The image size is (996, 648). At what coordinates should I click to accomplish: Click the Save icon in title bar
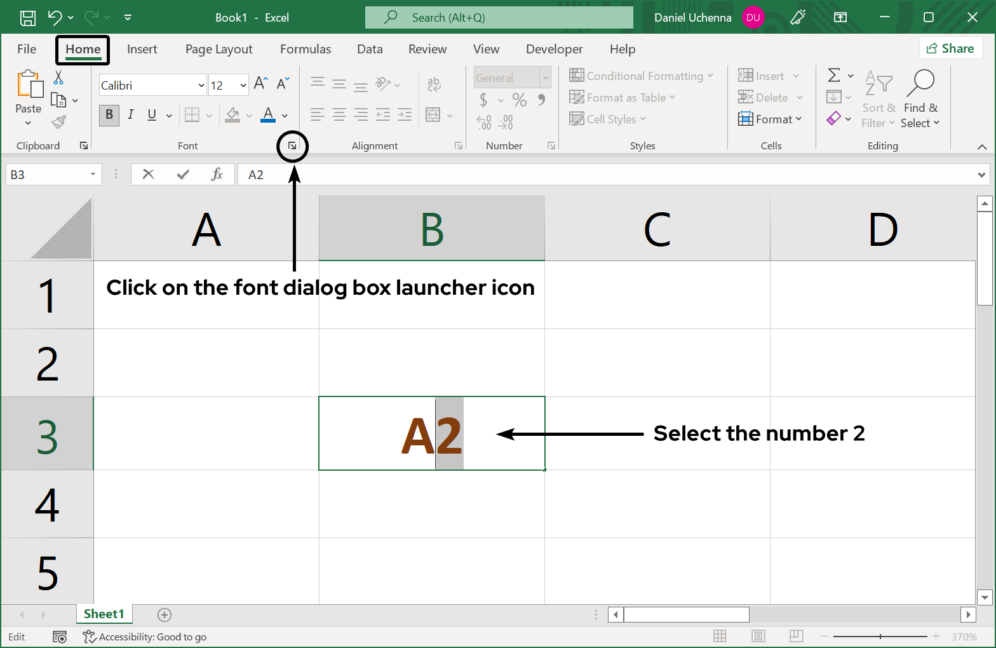pyautogui.click(x=28, y=18)
